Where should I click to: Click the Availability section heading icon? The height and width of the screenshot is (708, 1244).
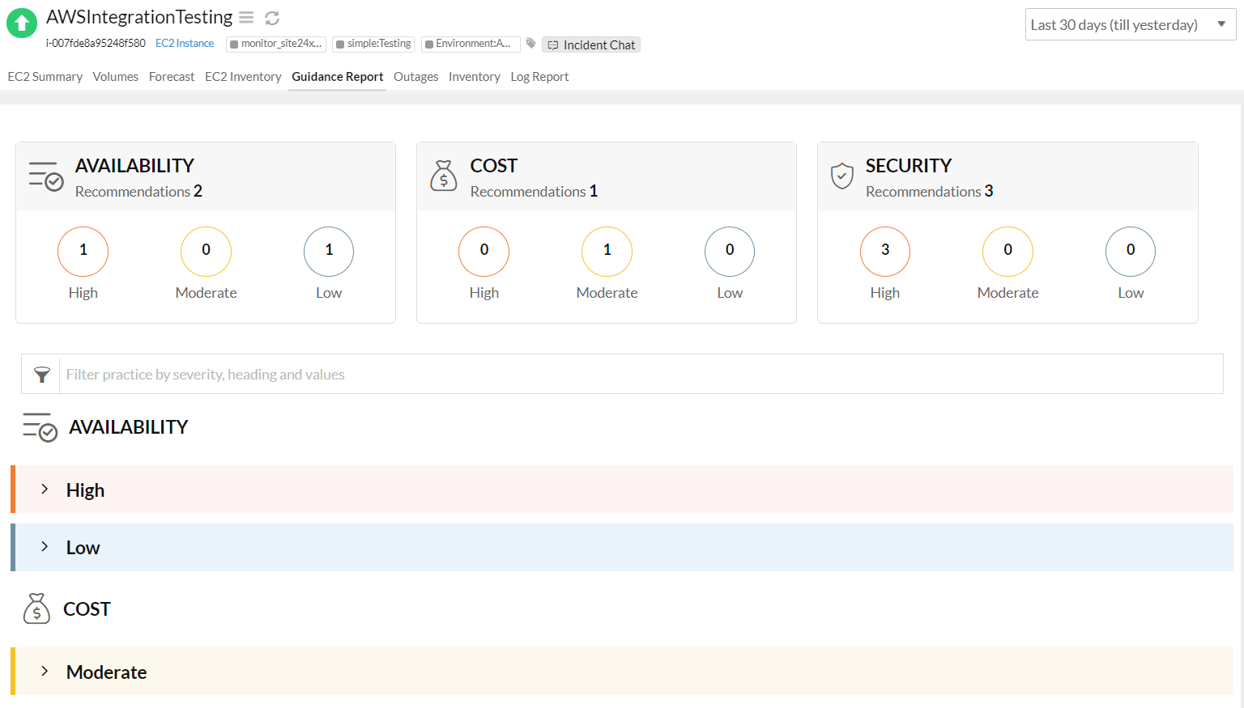(40, 427)
